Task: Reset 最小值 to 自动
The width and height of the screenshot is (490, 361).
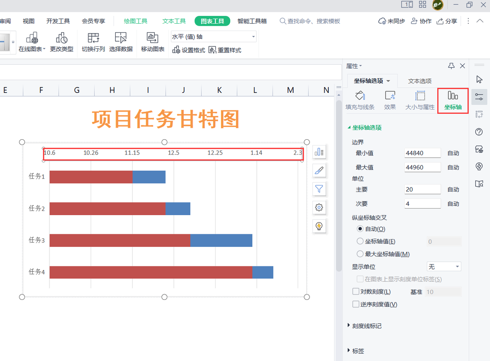Action: point(453,153)
